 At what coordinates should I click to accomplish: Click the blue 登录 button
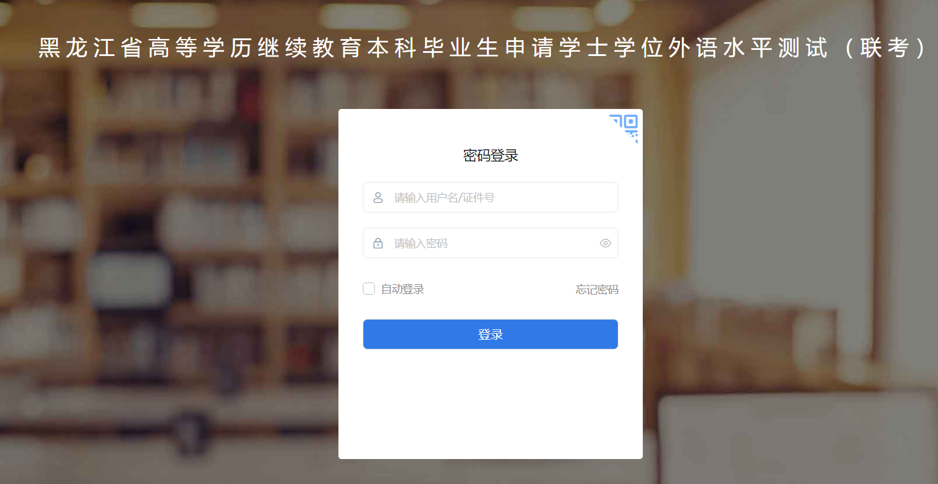[491, 334]
